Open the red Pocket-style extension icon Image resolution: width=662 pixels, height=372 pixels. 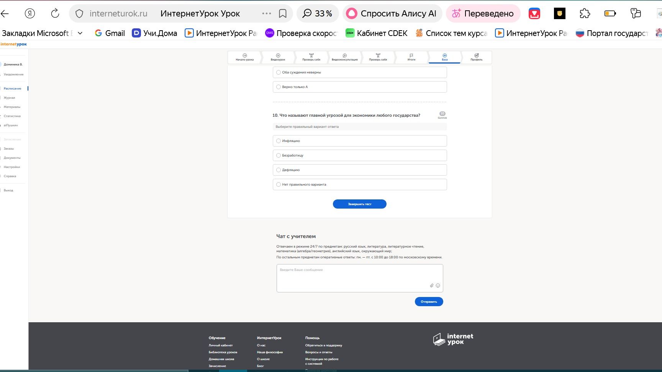[534, 14]
